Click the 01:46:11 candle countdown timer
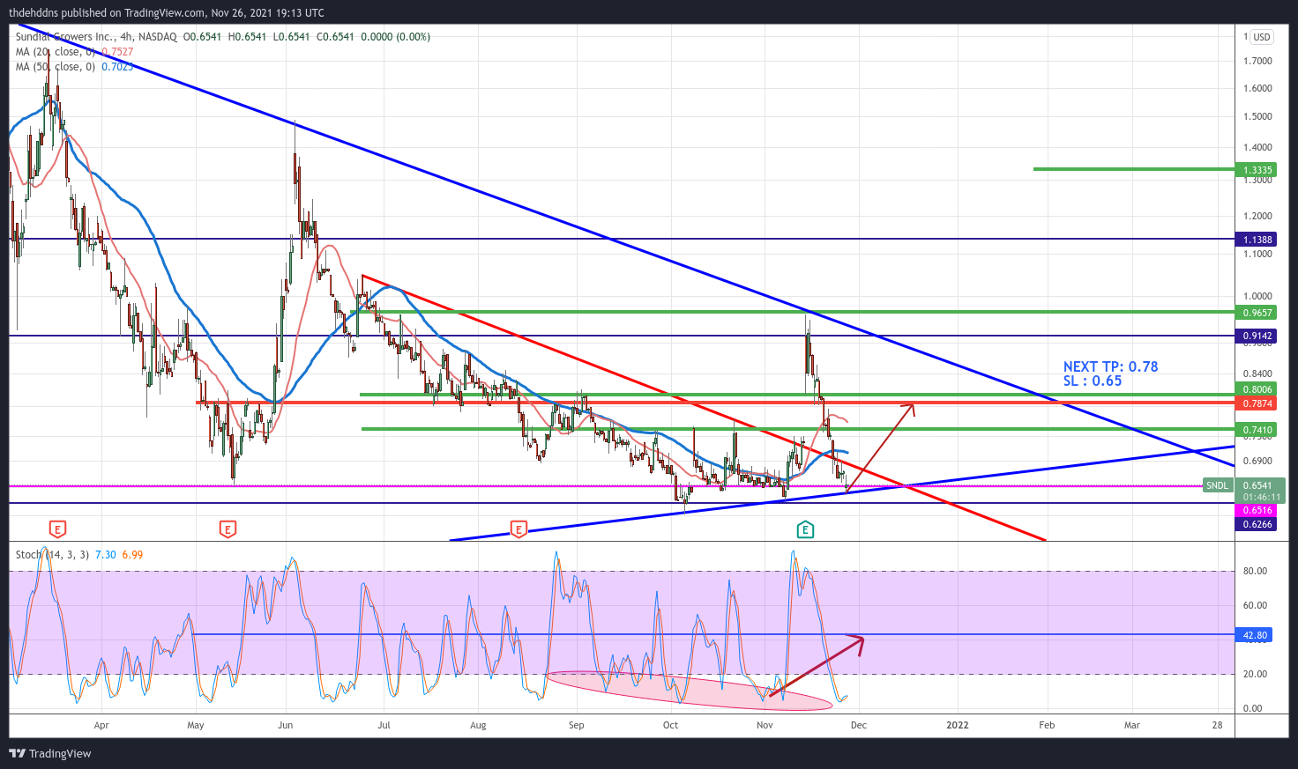1298x769 pixels. coord(1262,497)
